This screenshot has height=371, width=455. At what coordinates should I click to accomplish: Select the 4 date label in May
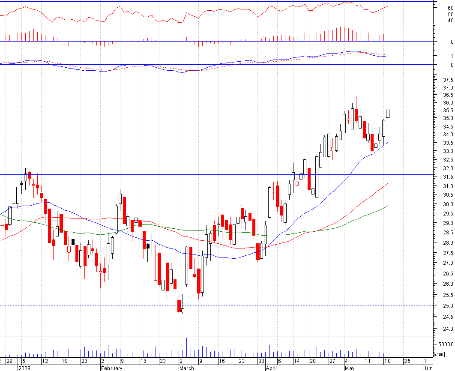346,361
